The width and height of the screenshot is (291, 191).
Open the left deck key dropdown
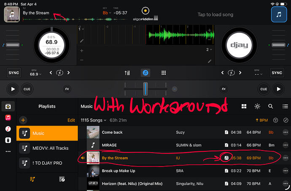[x=107, y=13]
